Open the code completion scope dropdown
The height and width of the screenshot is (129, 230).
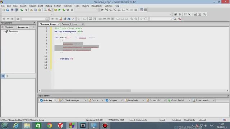[x=51, y=14]
